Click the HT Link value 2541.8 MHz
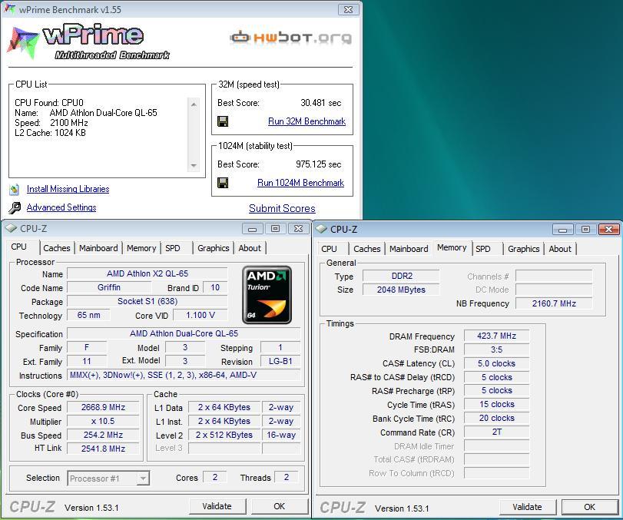 (103, 449)
